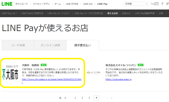Click the 大阪市 財政局 title

click(30, 65)
